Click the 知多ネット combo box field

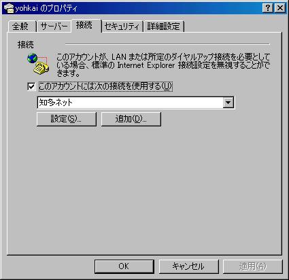pos(135,103)
